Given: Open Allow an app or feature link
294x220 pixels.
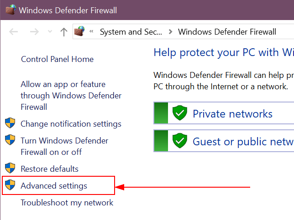Looking at the screenshot, I should [63, 84].
